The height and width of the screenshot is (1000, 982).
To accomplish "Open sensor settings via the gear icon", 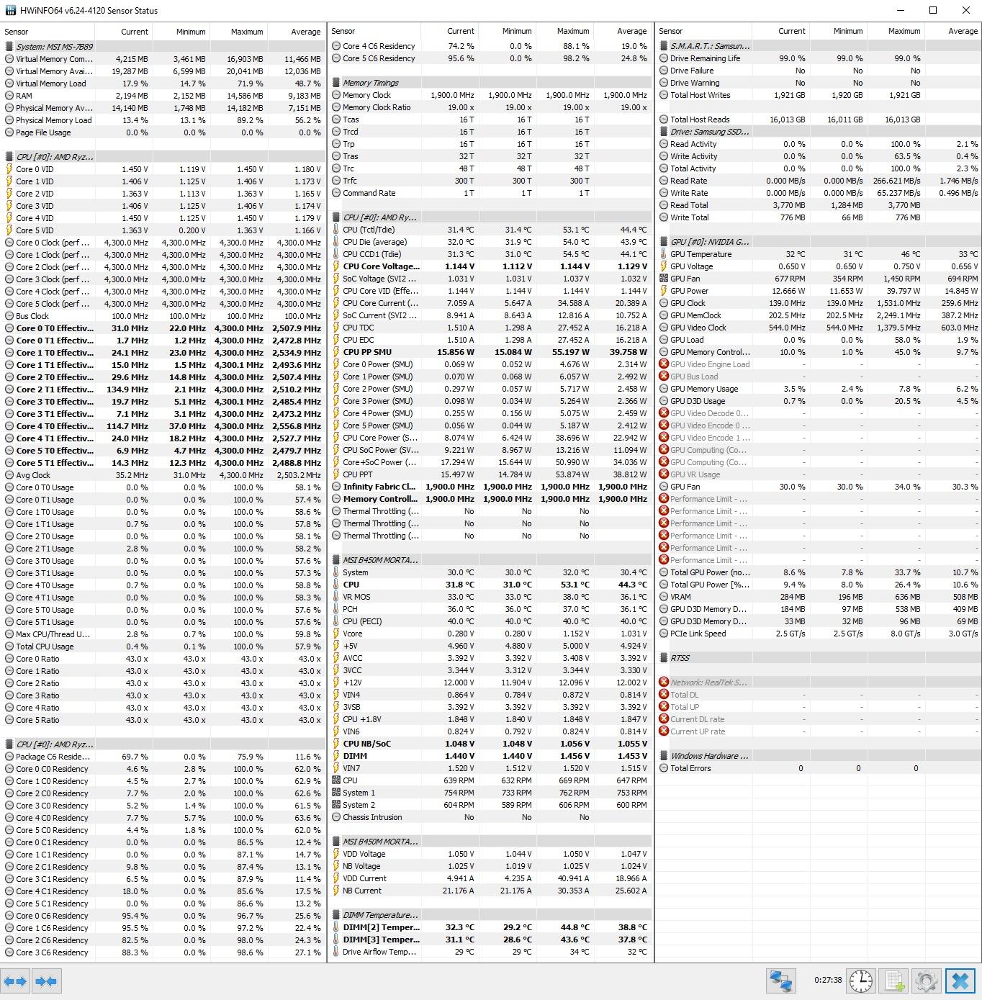I will tap(927, 981).
